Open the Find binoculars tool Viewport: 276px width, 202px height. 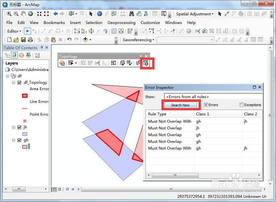(131, 14)
